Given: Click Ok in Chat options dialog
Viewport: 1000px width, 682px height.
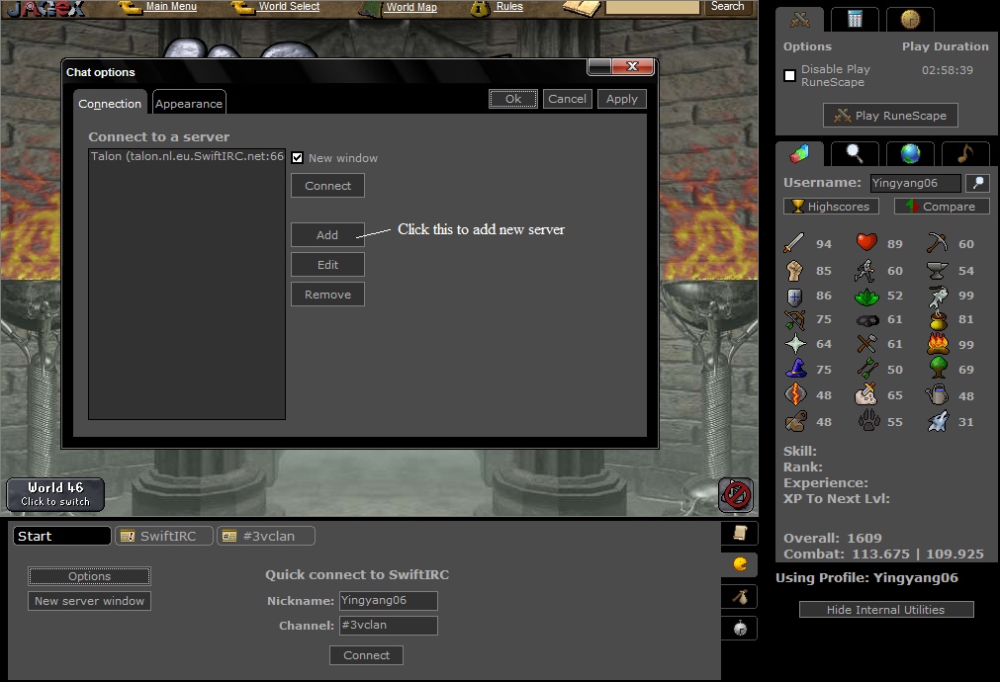Looking at the screenshot, I should click(513, 99).
